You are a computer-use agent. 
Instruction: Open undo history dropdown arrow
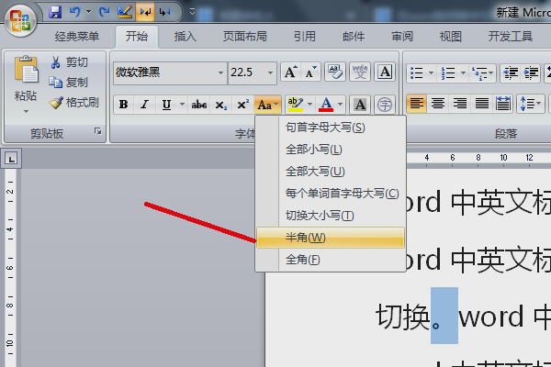click(x=88, y=13)
